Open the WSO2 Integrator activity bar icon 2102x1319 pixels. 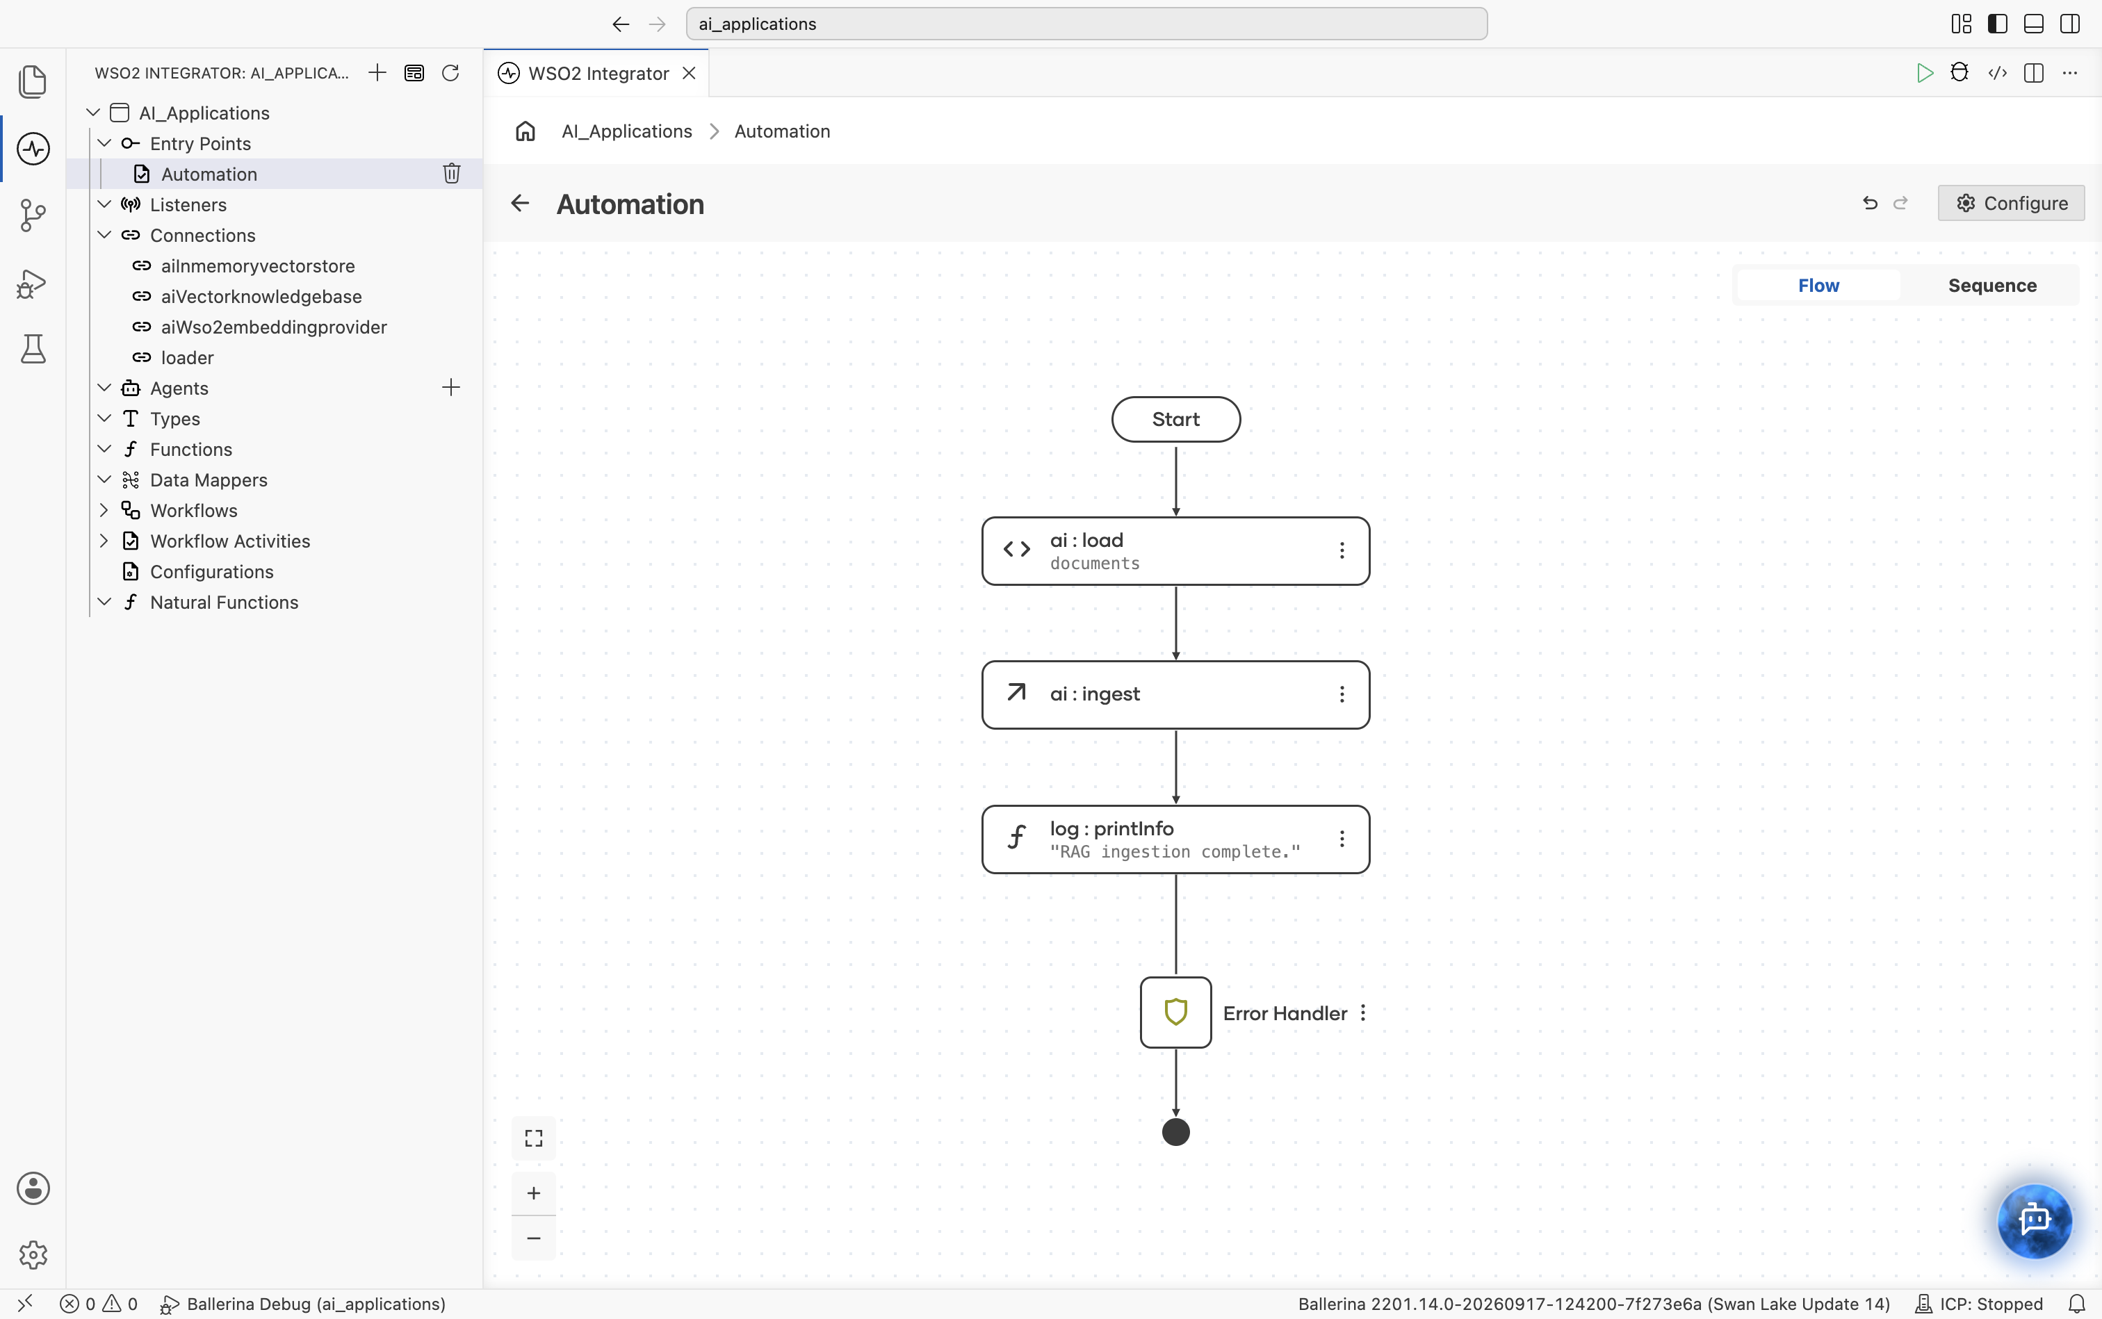click(x=33, y=148)
